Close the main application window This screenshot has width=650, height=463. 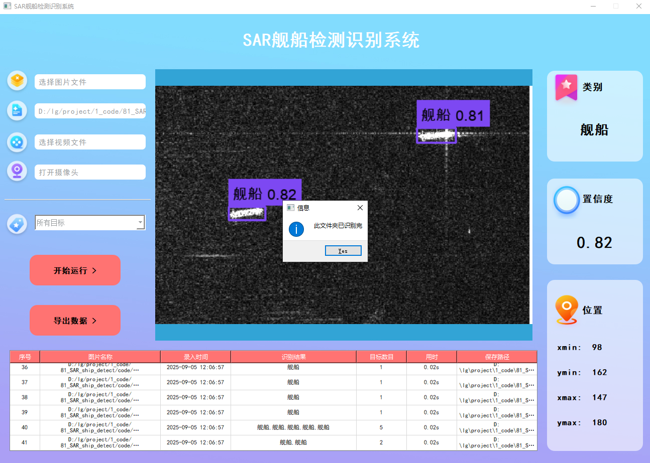click(x=638, y=7)
